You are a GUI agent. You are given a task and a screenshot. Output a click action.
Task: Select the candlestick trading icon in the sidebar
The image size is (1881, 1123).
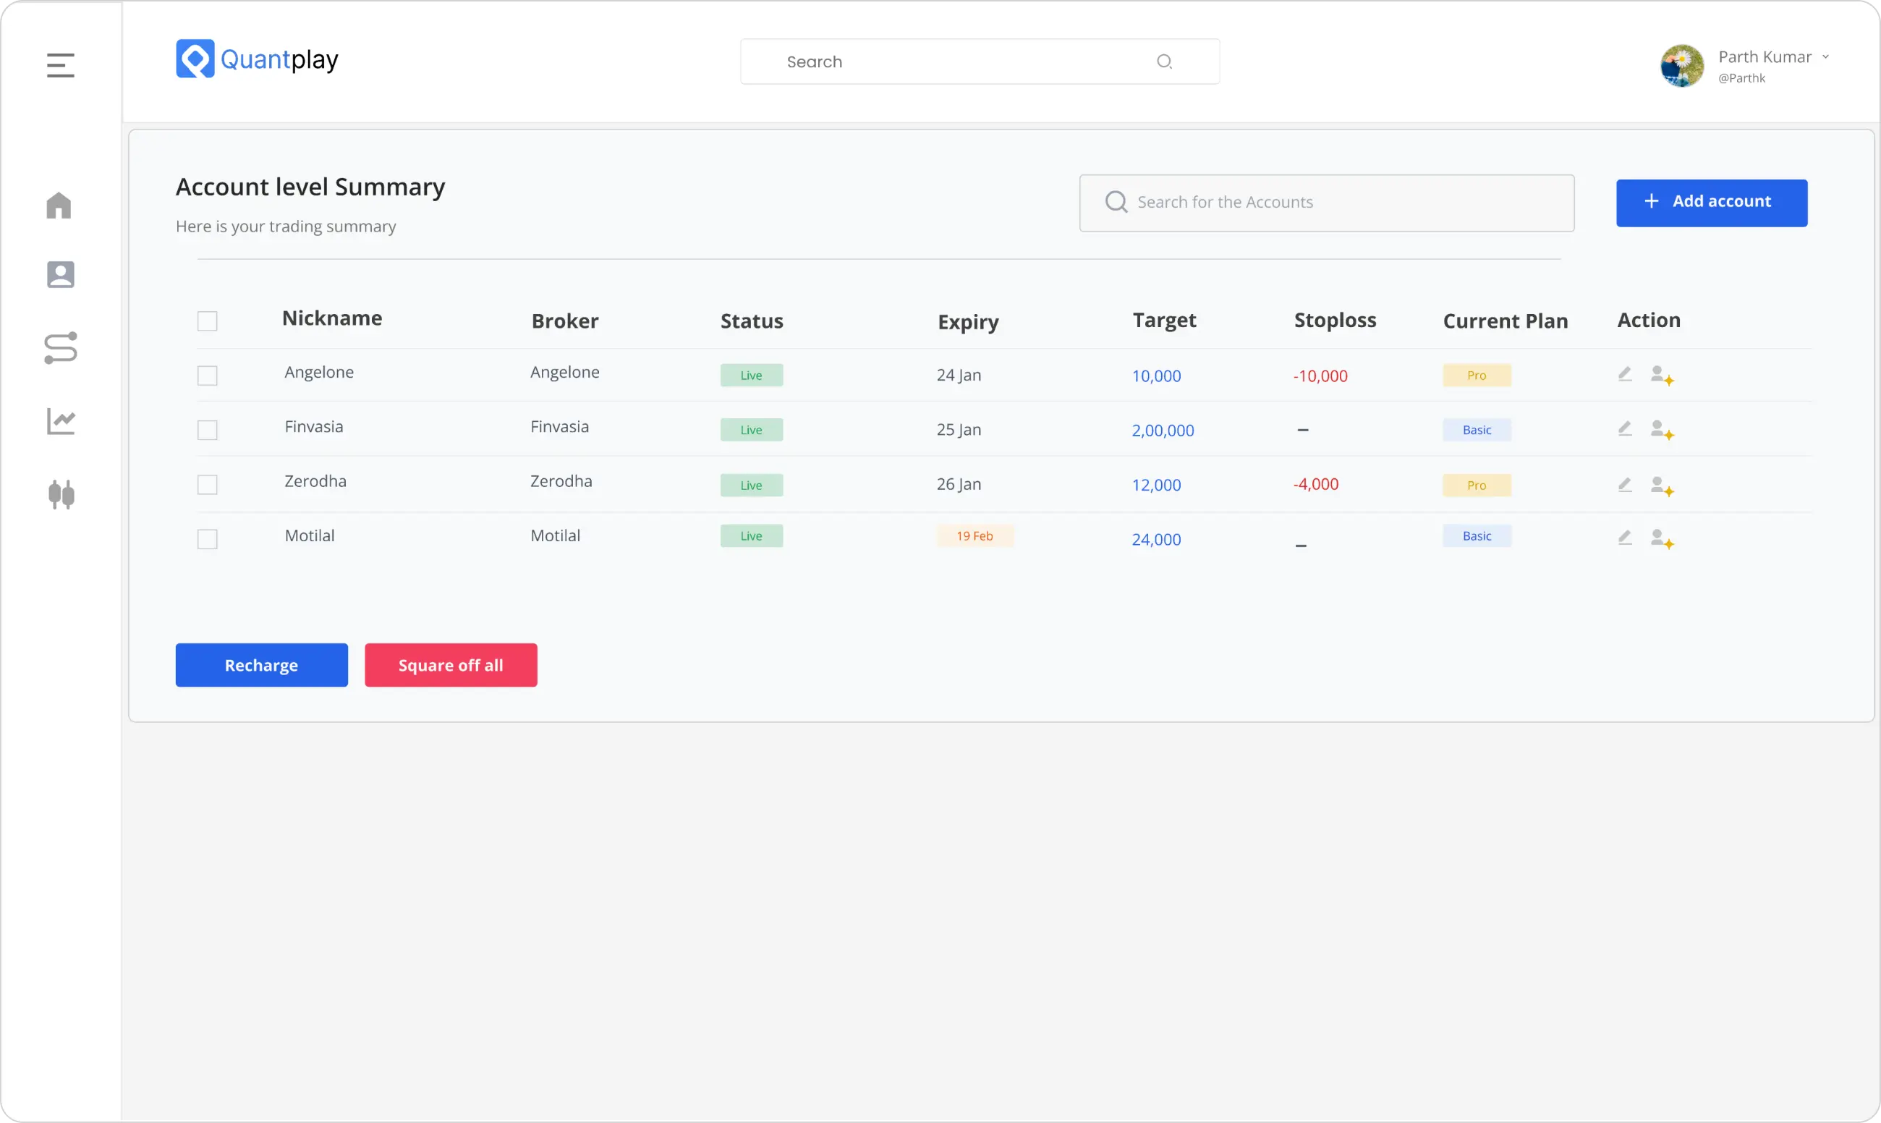[61, 494]
